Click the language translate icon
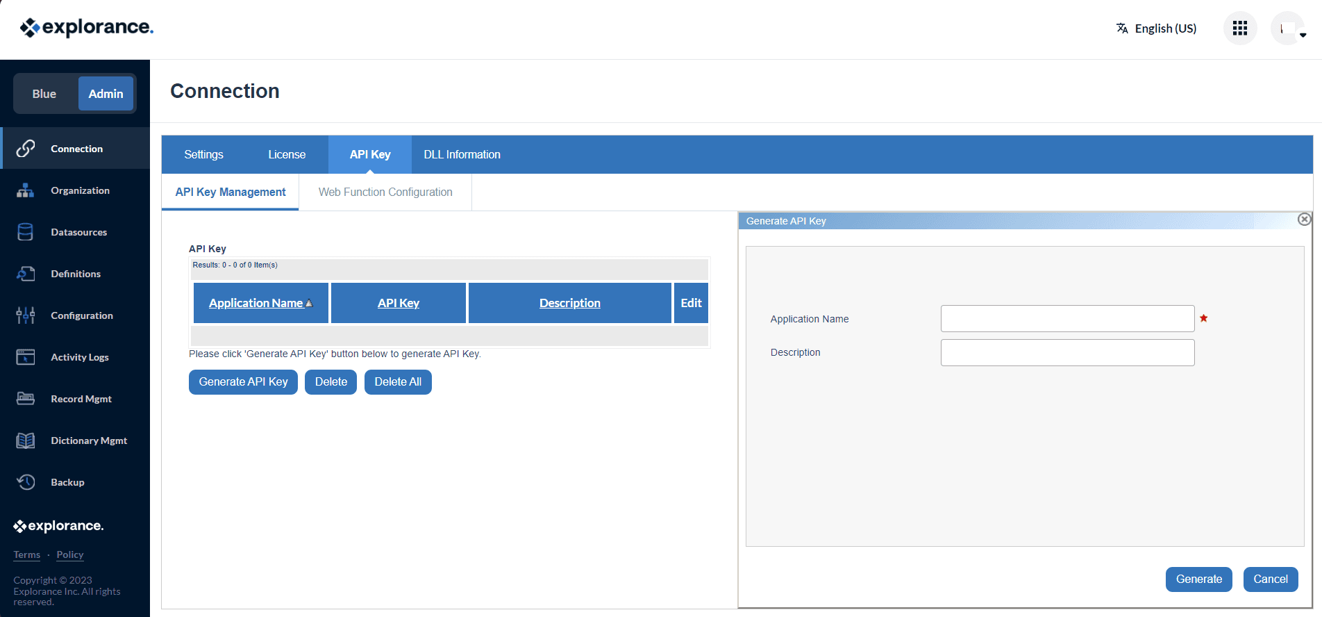The image size is (1322, 617). pos(1122,28)
